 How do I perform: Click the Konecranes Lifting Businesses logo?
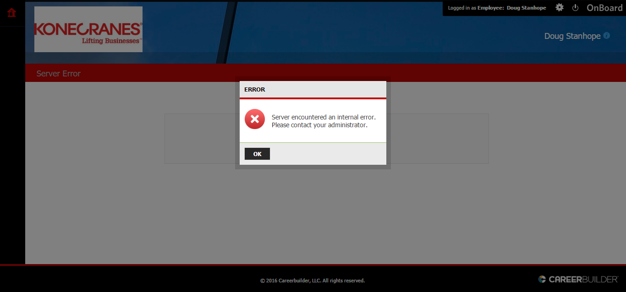tap(88, 29)
